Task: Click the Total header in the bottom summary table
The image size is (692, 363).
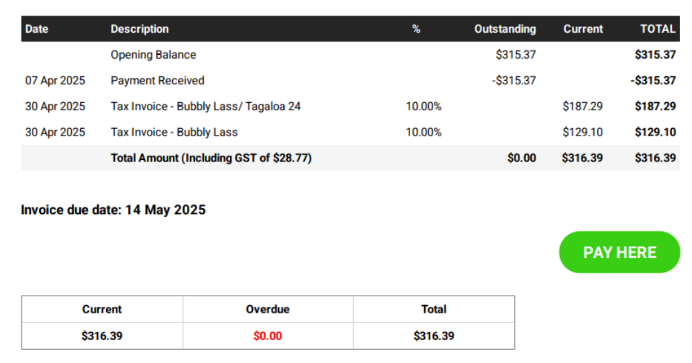Action: (x=434, y=309)
